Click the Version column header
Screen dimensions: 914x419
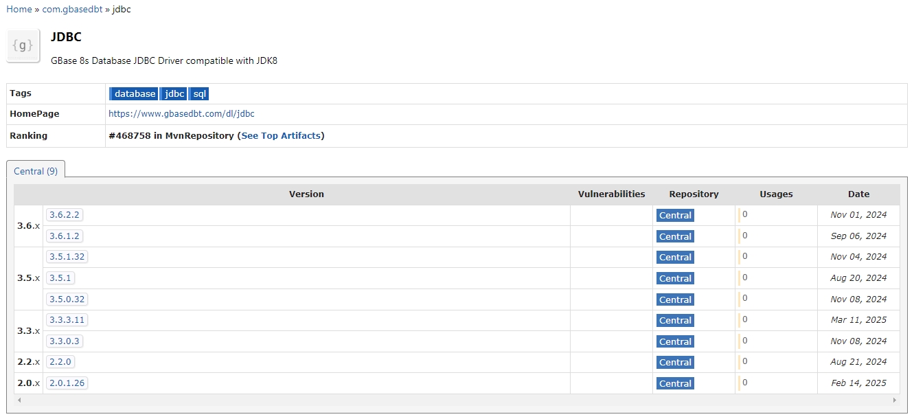coord(306,194)
